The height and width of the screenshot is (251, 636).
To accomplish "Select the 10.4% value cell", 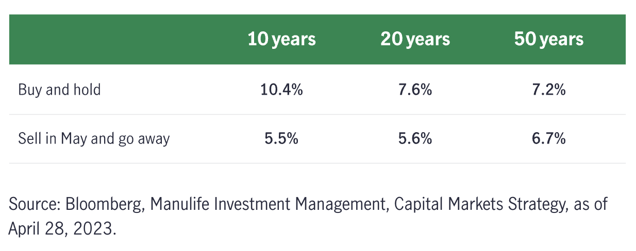I will pos(281,90).
